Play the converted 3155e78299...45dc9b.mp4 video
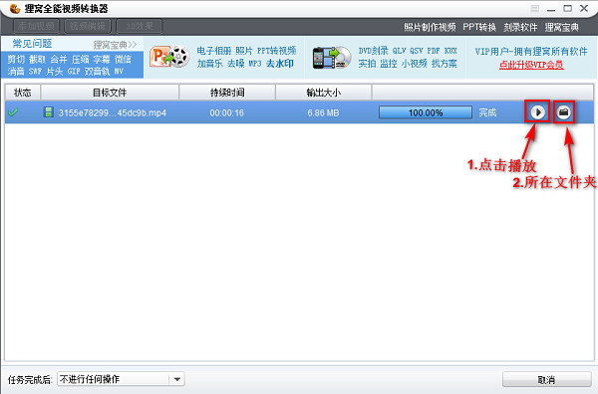The width and height of the screenshot is (598, 394). coord(538,112)
